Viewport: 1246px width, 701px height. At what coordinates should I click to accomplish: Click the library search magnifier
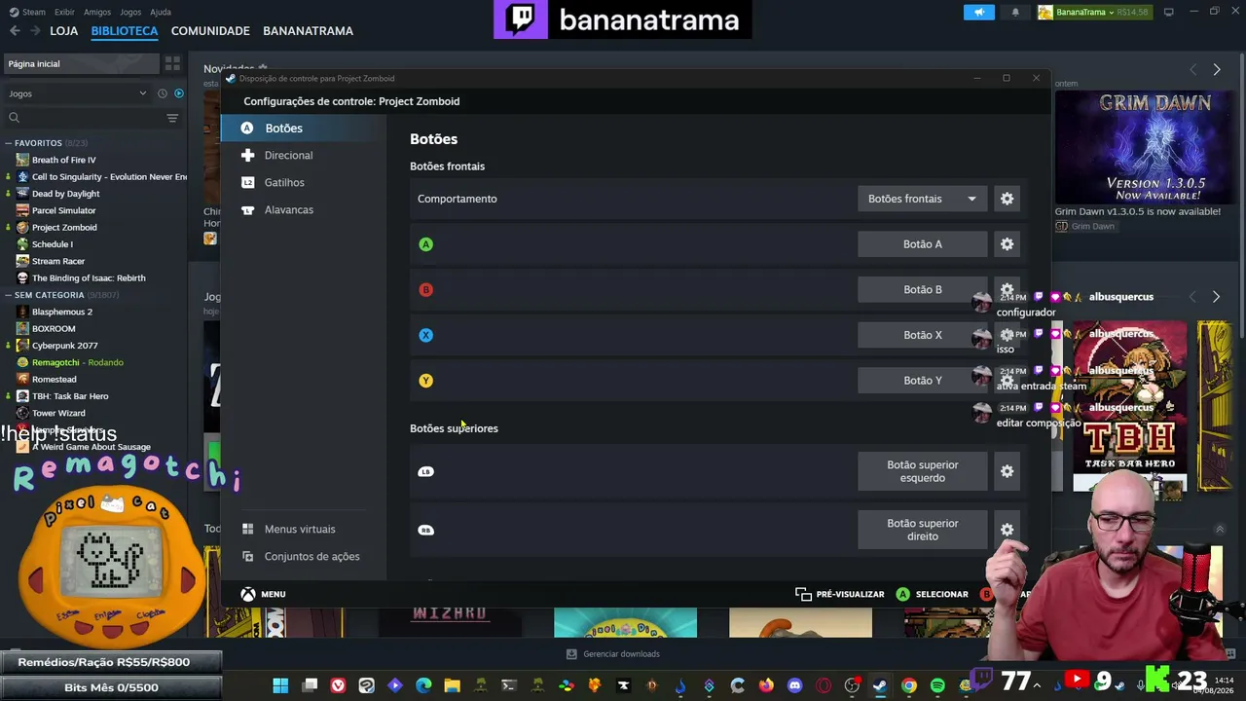[x=14, y=118]
